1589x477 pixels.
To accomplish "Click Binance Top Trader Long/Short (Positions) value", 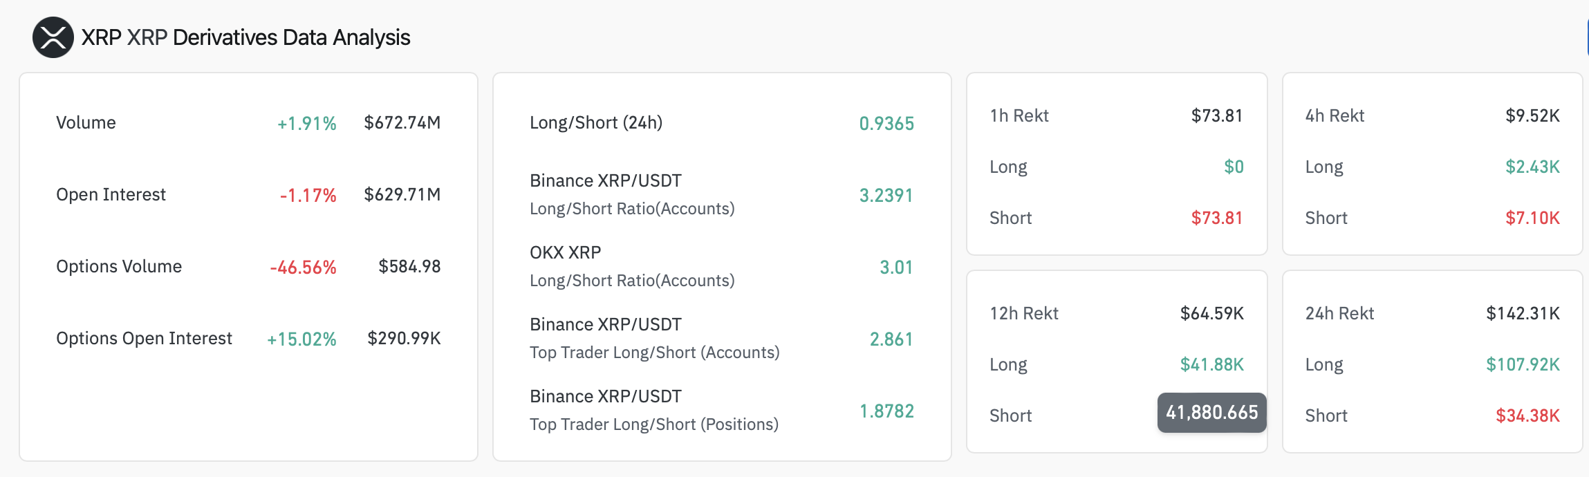I will (x=887, y=410).
